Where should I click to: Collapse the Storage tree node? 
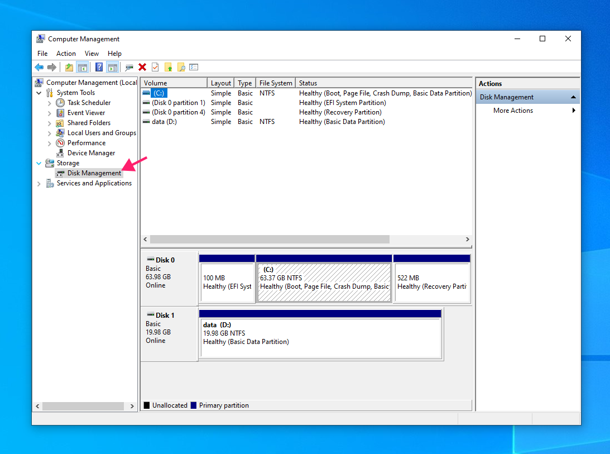tap(39, 163)
